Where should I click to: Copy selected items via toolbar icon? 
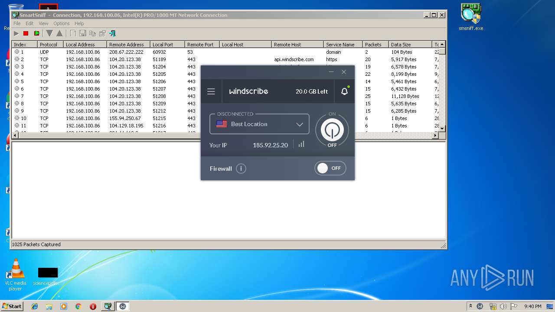coord(92,33)
